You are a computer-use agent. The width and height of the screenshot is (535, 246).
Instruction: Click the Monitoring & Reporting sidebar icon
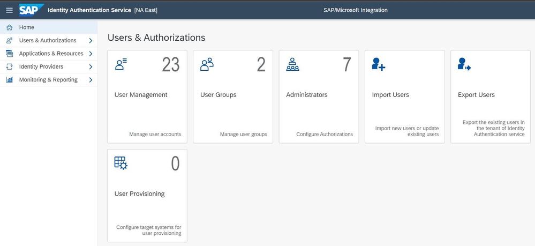(9, 80)
